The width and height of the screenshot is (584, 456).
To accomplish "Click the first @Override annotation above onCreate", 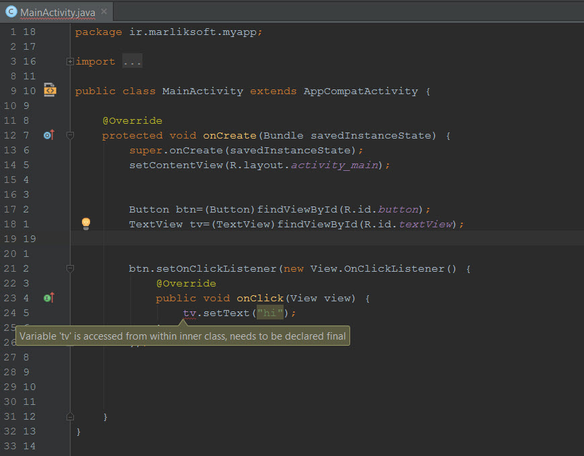I will [132, 120].
